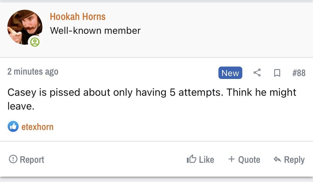
Task: Bookmark this post with the bookmark icon
Action: coord(277,73)
